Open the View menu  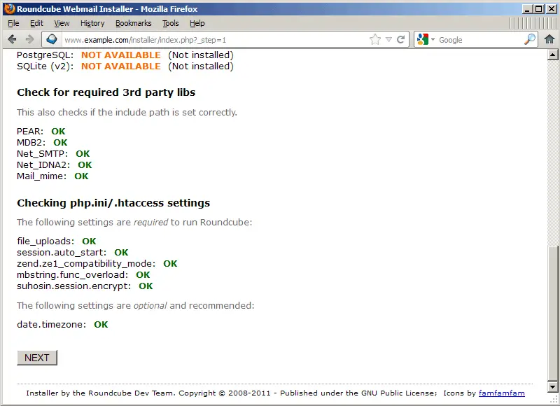click(x=62, y=23)
